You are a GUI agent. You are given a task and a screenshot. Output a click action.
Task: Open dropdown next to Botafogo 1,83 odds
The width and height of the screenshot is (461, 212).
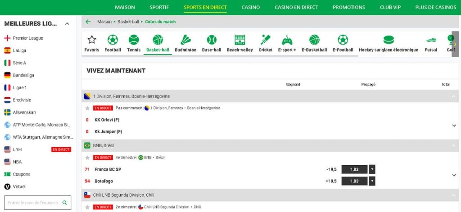tap(372, 181)
